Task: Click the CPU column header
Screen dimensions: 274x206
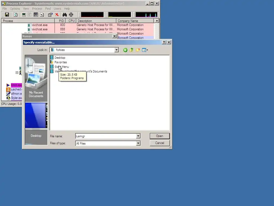Action: pos(71,21)
